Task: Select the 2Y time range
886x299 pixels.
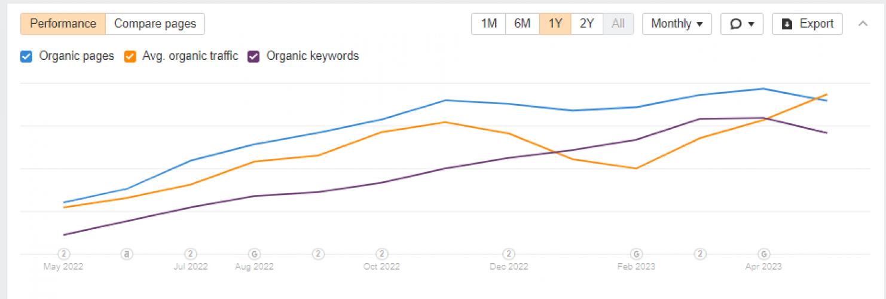Action: pos(587,24)
